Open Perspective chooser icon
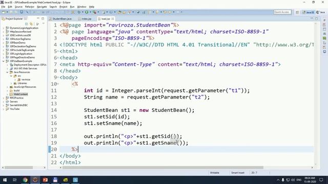This screenshot has height=184, width=328. tap(297, 12)
